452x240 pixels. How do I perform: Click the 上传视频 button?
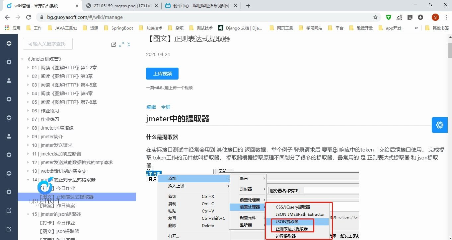coord(162,74)
